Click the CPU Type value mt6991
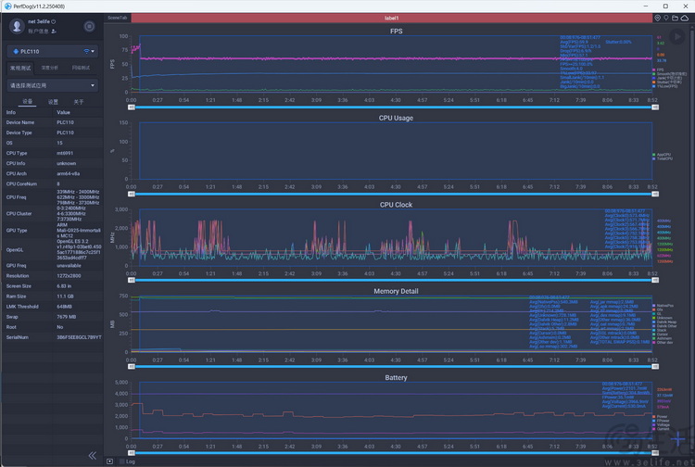The image size is (695, 467). click(65, 153)
